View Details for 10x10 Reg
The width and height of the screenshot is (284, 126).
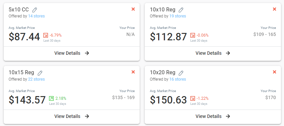(213, 53)
